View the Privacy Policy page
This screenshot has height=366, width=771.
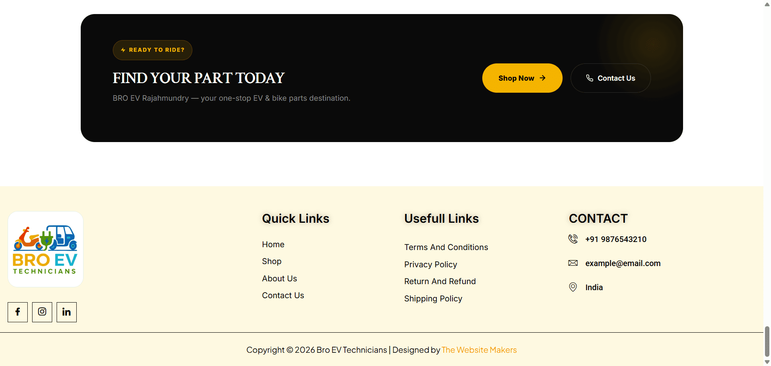[x=430, y=264]
